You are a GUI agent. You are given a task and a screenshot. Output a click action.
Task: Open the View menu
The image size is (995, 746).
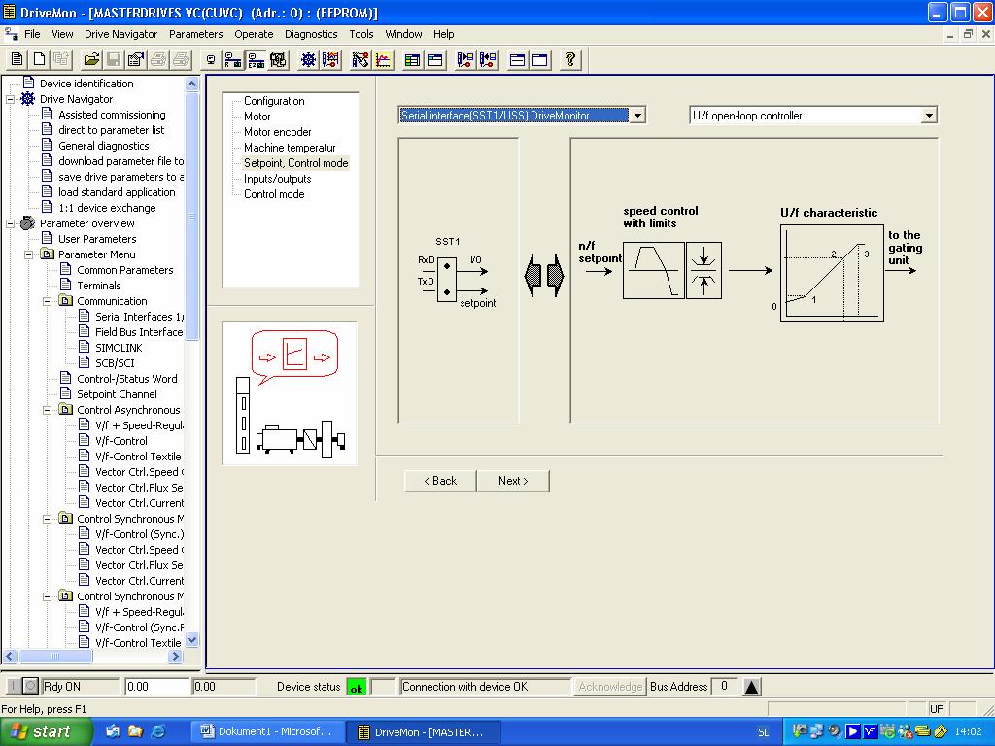pos(62,34)
